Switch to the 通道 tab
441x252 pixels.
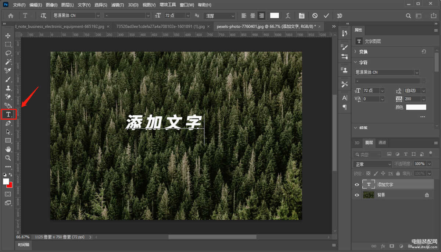point(382,143)
